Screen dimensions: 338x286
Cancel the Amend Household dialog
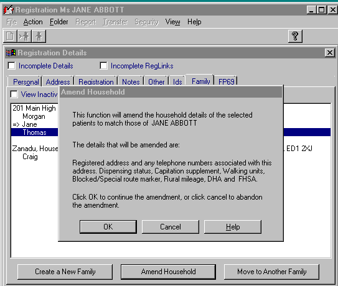pos(171,227)
